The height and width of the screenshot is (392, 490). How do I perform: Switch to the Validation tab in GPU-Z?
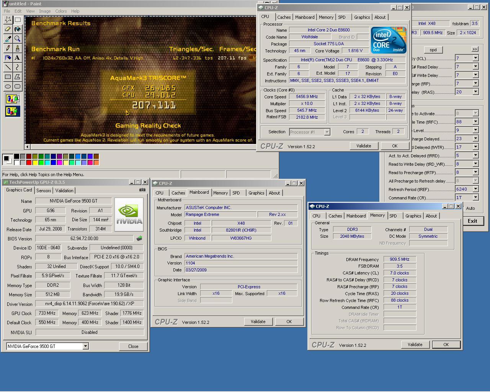[64, 191]
